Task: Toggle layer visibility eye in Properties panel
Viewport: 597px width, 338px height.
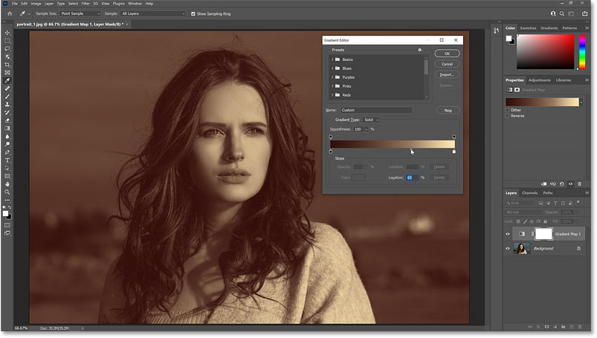Action: tap(571, 183)
